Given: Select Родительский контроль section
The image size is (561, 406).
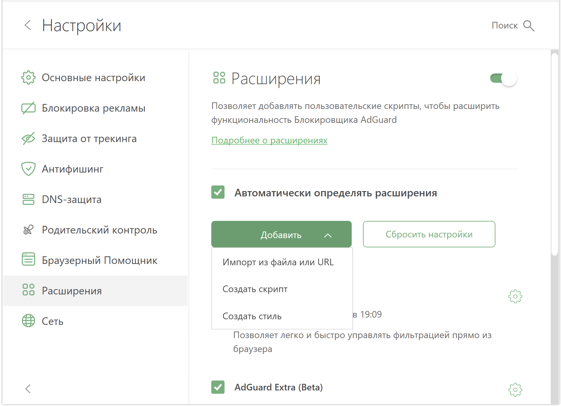Looking at the screenshot, I should coord(95,230).
